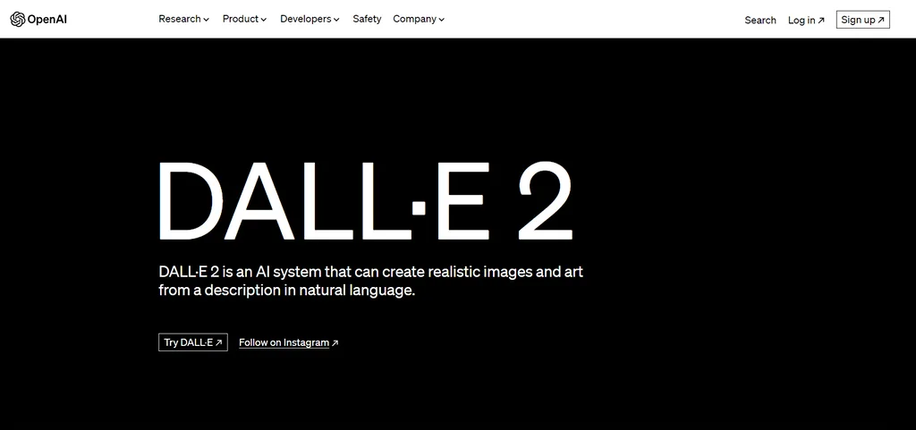Go to the Safety page
Screen dimensions: 916x430
[x=367, y=19]
